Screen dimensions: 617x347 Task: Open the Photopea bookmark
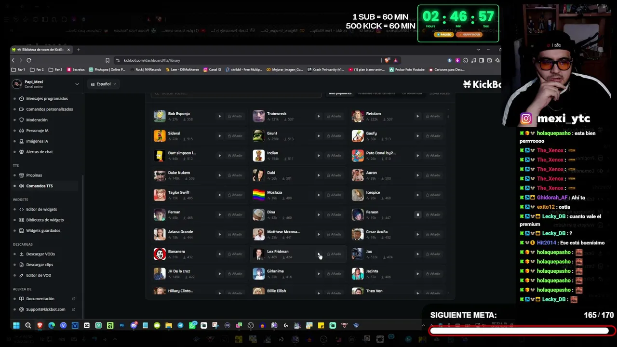point(107,69)
